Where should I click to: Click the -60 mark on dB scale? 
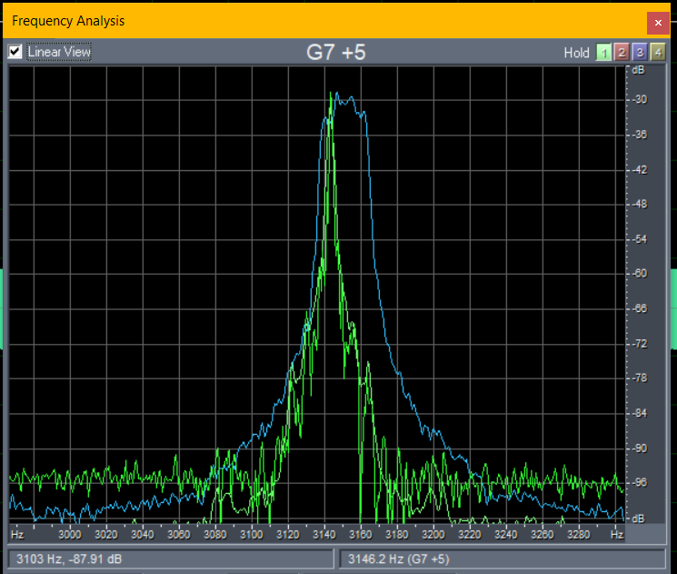[x=640, y=273]
